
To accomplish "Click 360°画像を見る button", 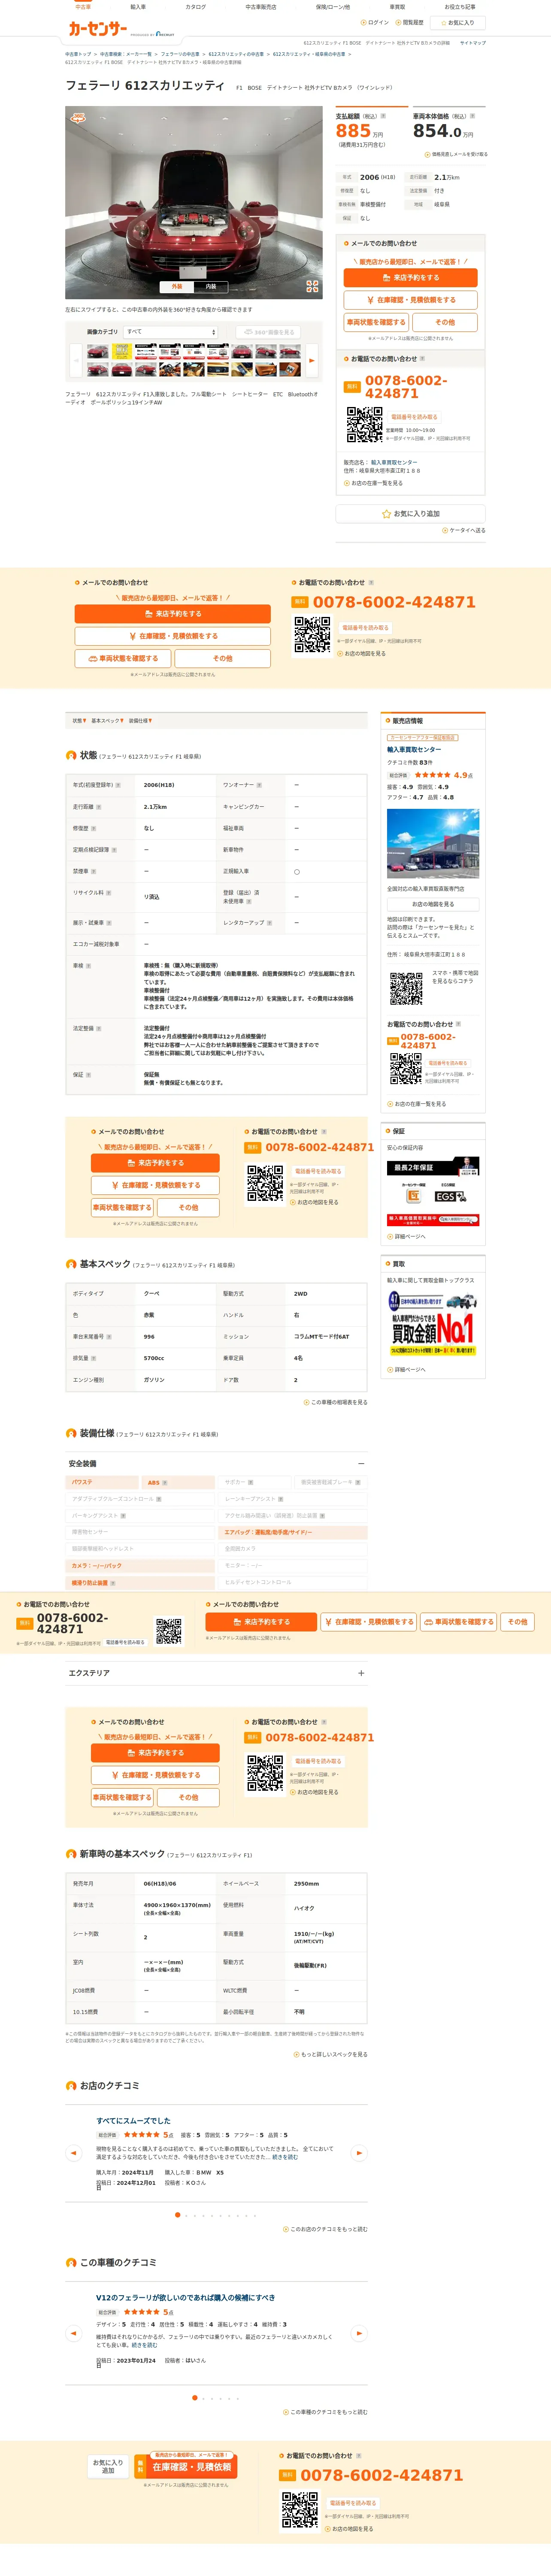I will [269, 332].
